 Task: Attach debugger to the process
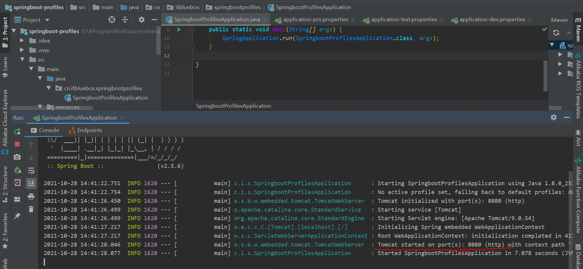[17, 170]
